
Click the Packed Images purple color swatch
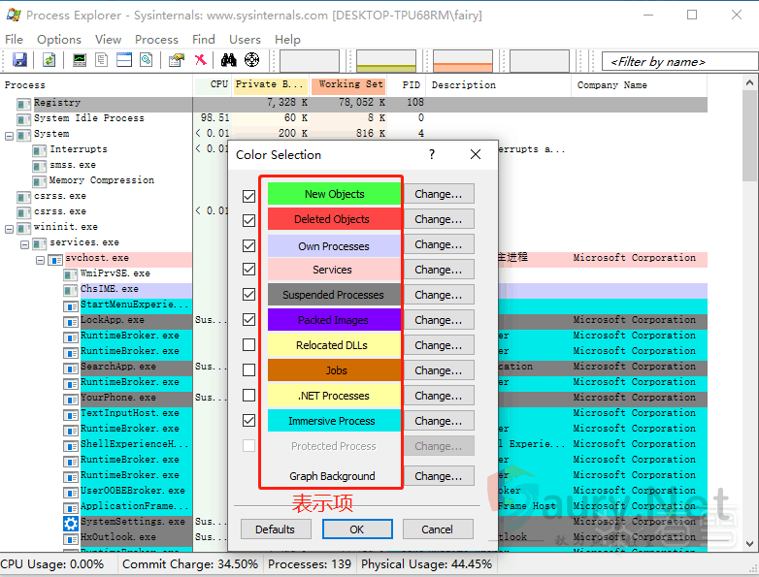coord(333,320)
